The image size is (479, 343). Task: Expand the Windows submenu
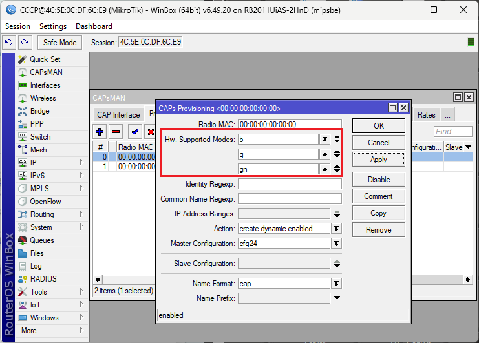(x=81, y=317)
